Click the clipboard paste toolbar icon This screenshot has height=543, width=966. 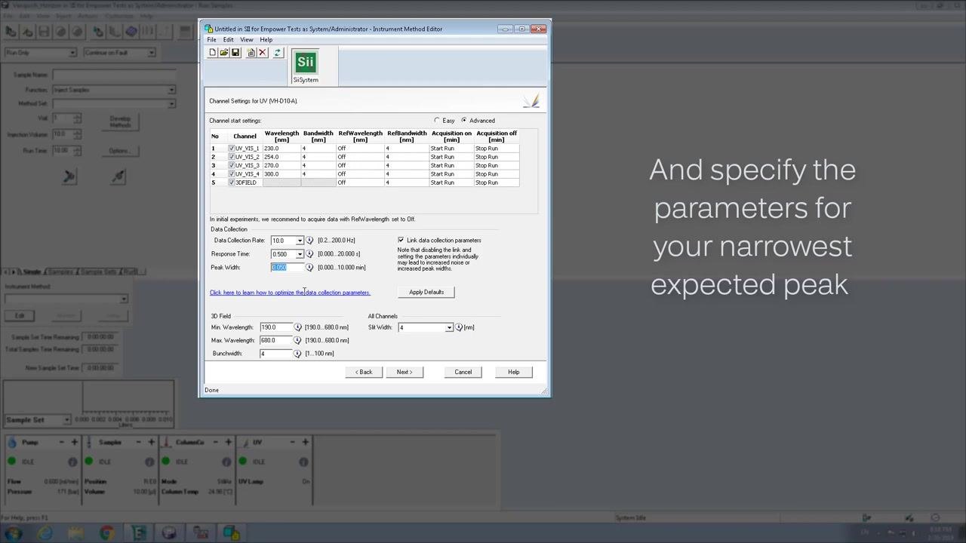[251, 53]
